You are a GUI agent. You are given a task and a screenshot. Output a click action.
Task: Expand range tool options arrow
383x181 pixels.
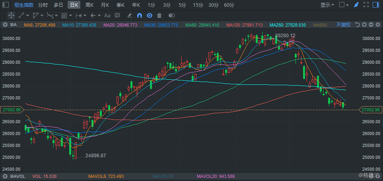tap(85, 15)
